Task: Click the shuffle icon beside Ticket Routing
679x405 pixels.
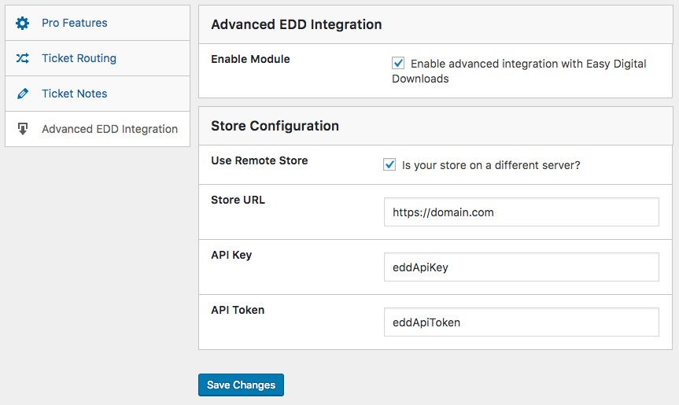Action: pos(23,58)
